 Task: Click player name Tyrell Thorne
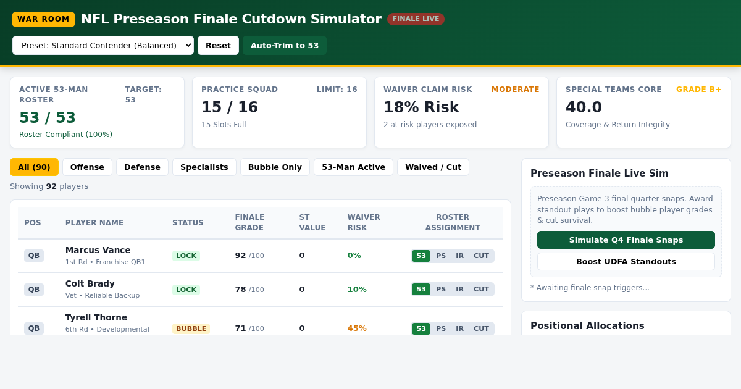(96, 317)
